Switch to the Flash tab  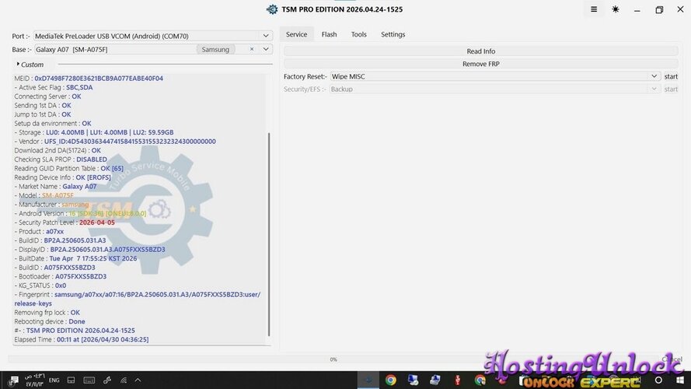[x=330, y=34]
